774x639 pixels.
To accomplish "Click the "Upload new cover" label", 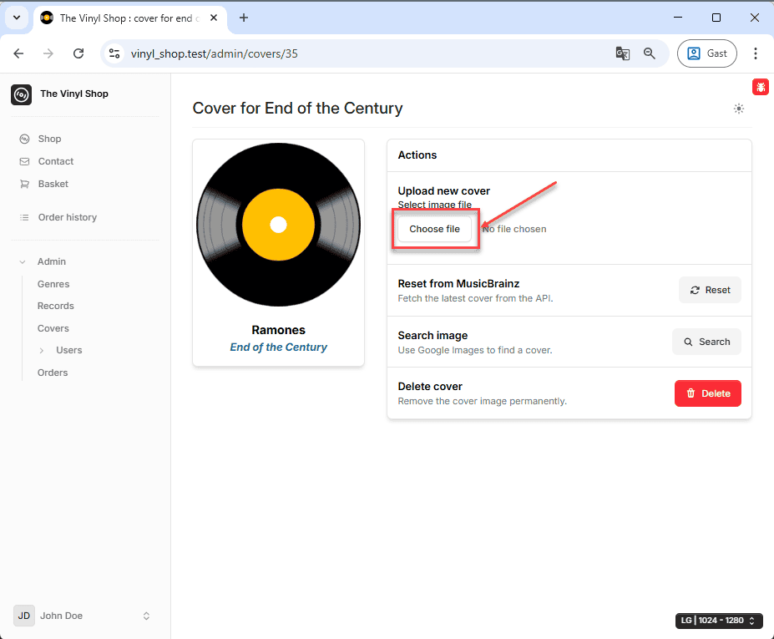I will [x=443, y=191].
